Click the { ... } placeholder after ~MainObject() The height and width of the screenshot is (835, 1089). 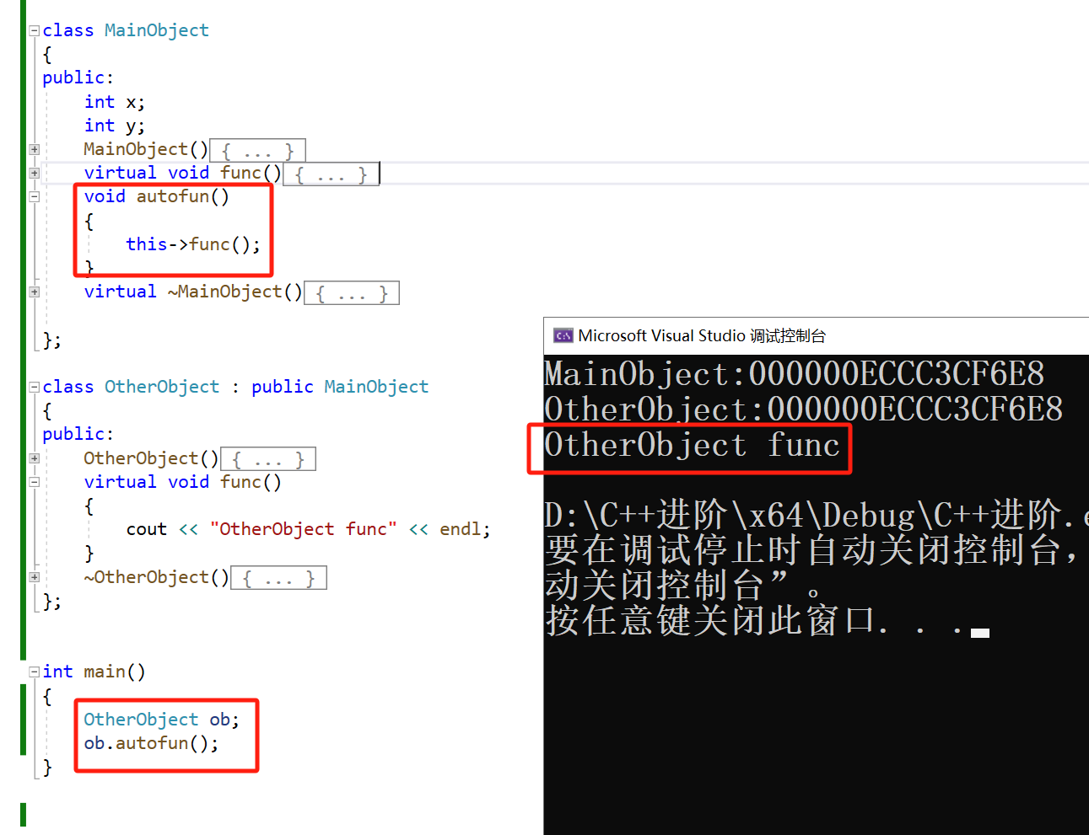tap(351, 293)
